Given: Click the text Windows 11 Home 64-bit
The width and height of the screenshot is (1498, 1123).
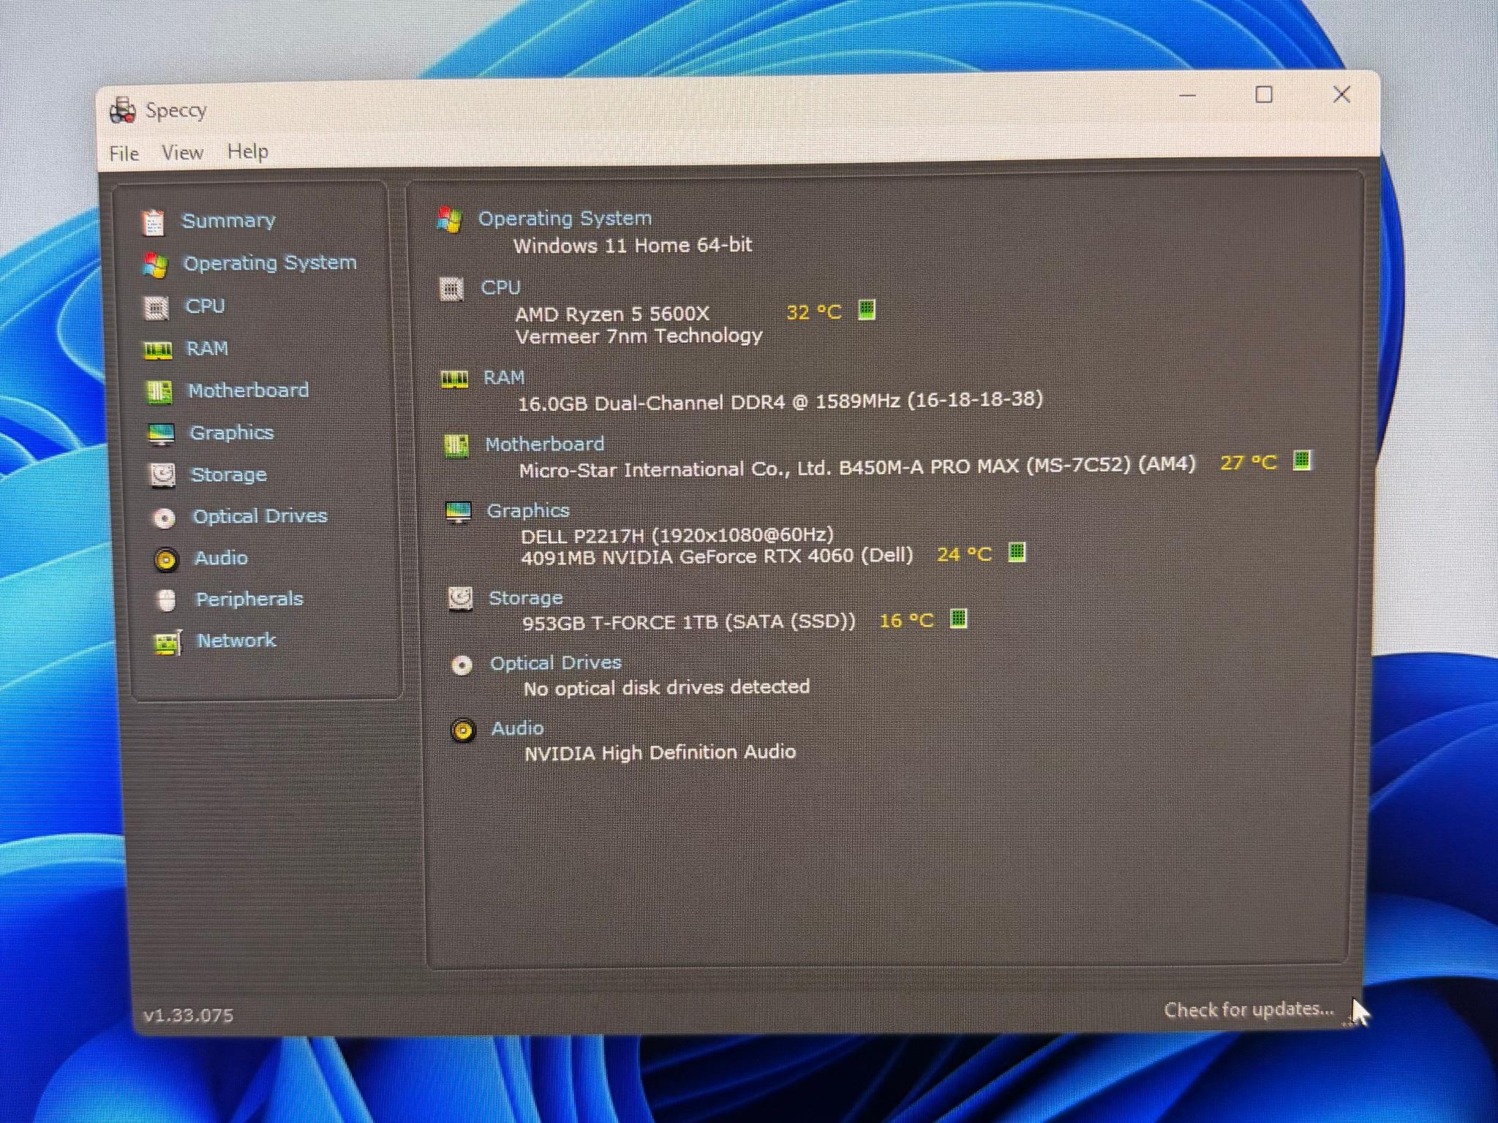Looking at the screenshot, I should (x=633, y=246).
